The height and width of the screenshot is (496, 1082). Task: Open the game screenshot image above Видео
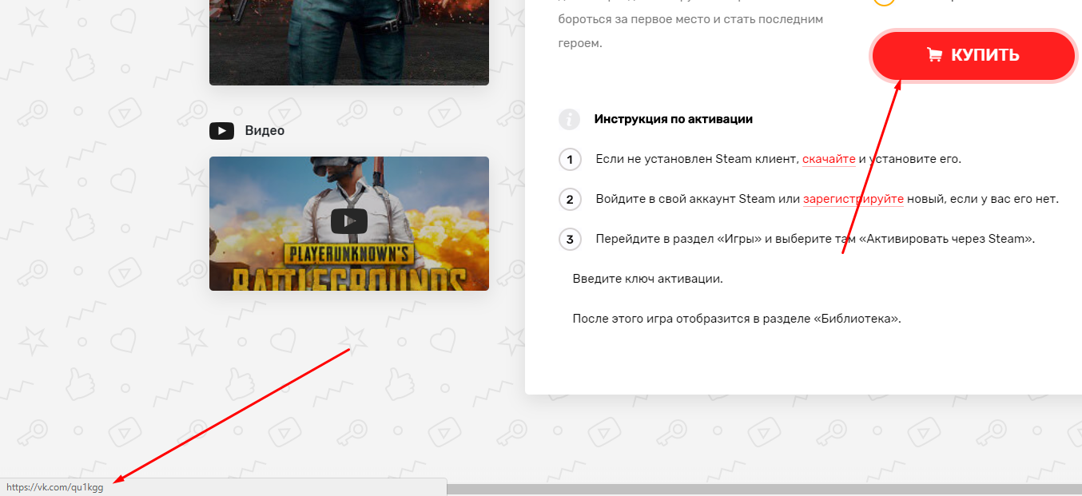(349, 42)
